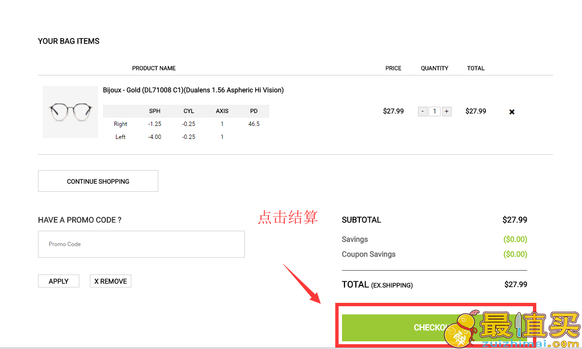Click the PRICE column header
Viewport: 582px width, 349px height.
click(393, 68)
